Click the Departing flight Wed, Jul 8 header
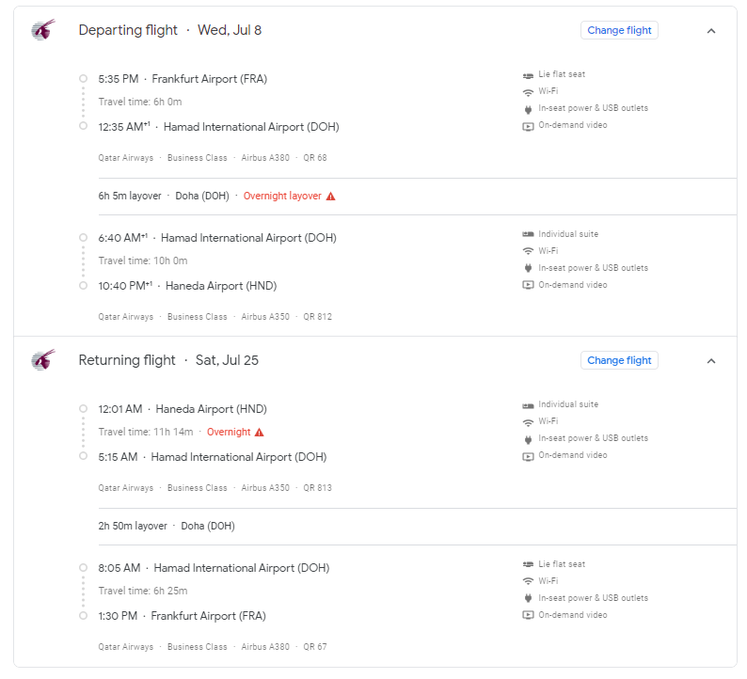This screenshot has height=679, width=747. [170, 30]
